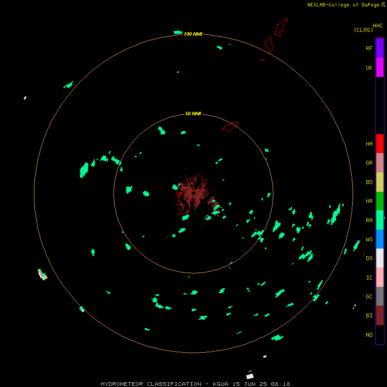Click the BI brown legend swatch
Viewport: 387px width, 387px height.
[380, 316]
